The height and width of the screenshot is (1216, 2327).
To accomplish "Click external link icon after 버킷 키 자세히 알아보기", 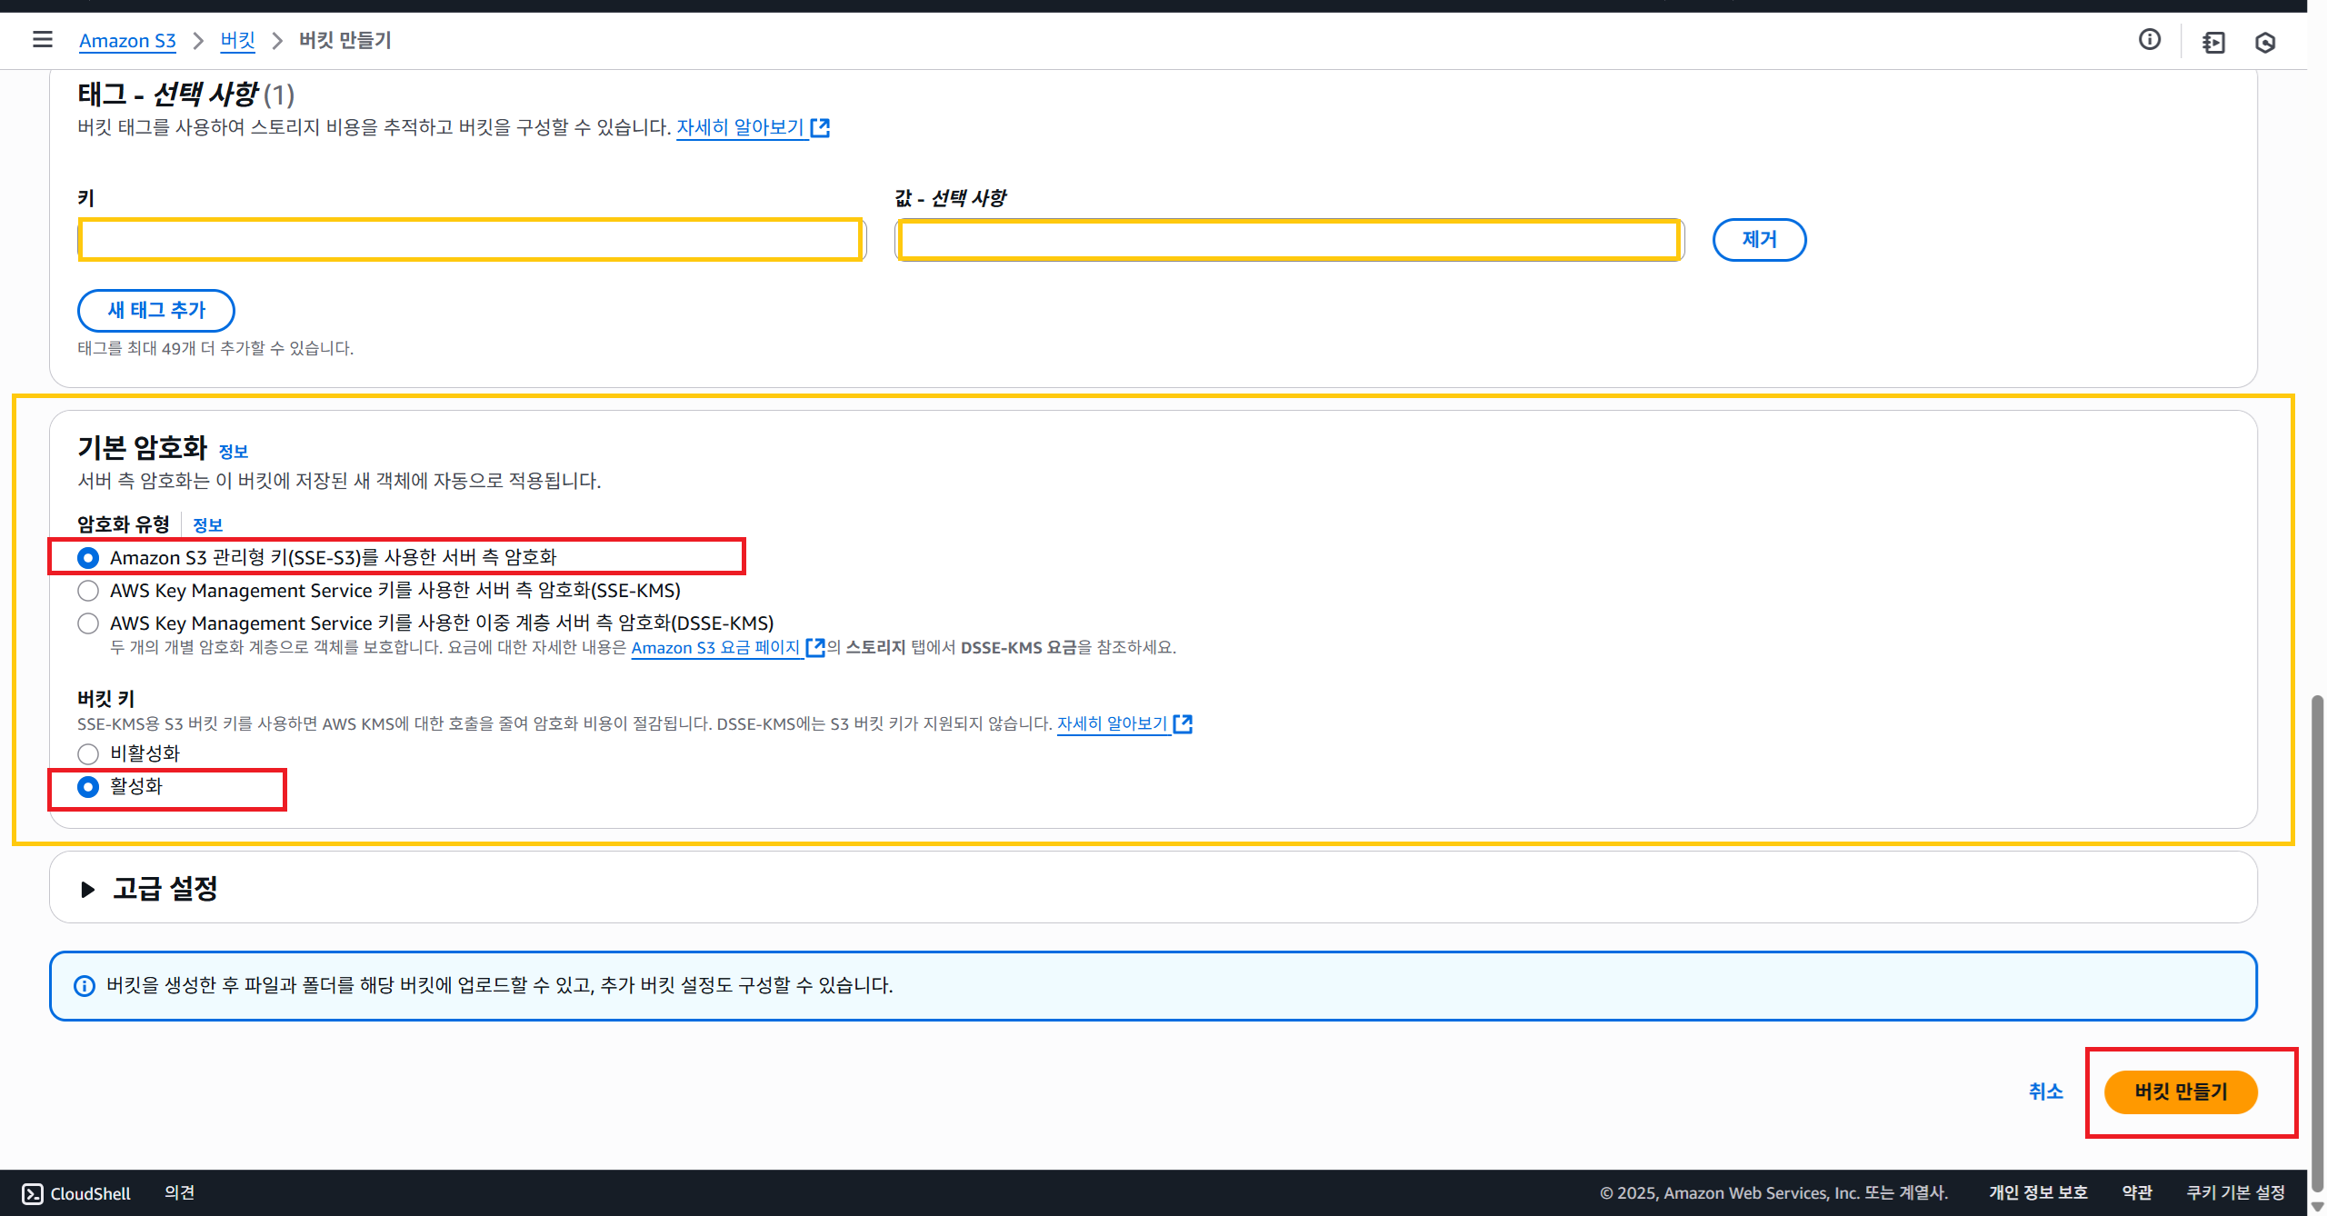I will 1183,723.
